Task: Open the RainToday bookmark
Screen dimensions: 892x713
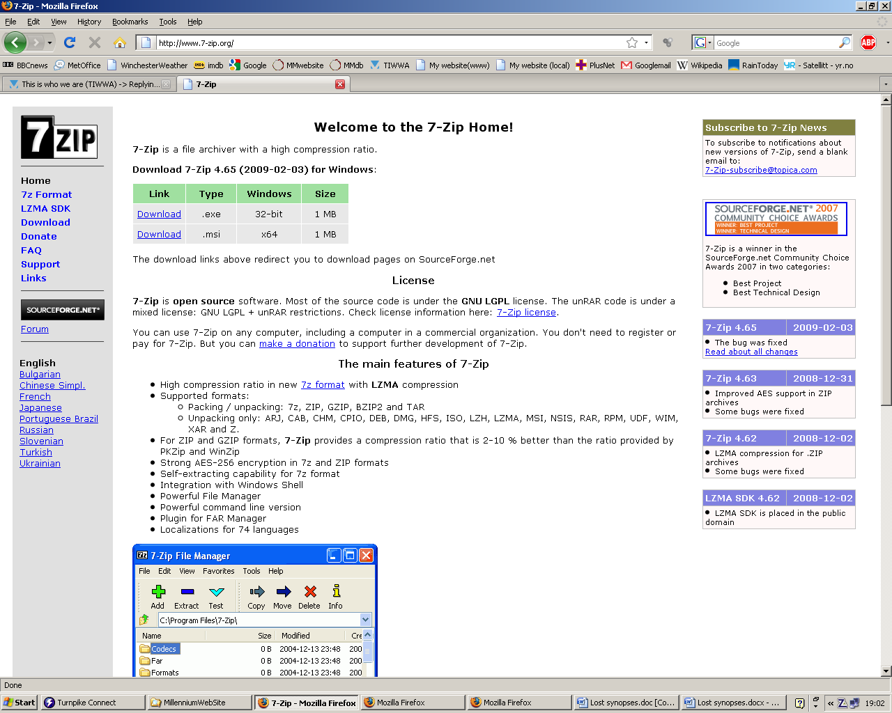Action: pyautogui.click(x=753, y=65)
